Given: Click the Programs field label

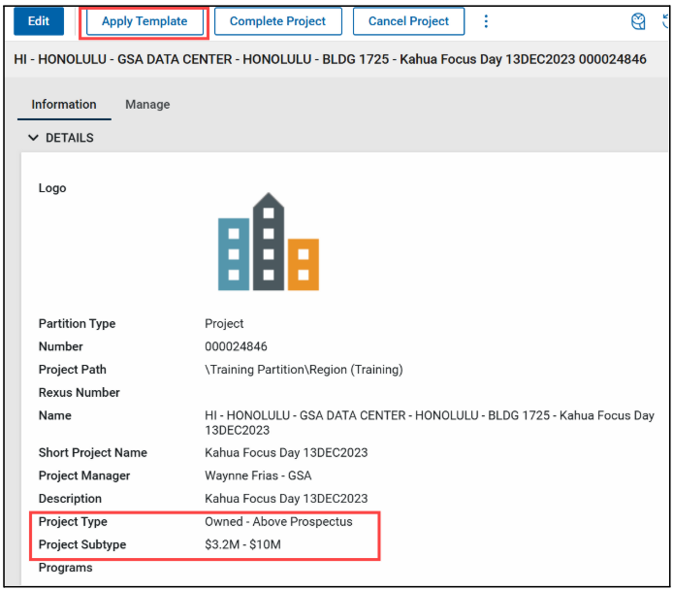Looking at the screenshot, I should click(65, 568).
